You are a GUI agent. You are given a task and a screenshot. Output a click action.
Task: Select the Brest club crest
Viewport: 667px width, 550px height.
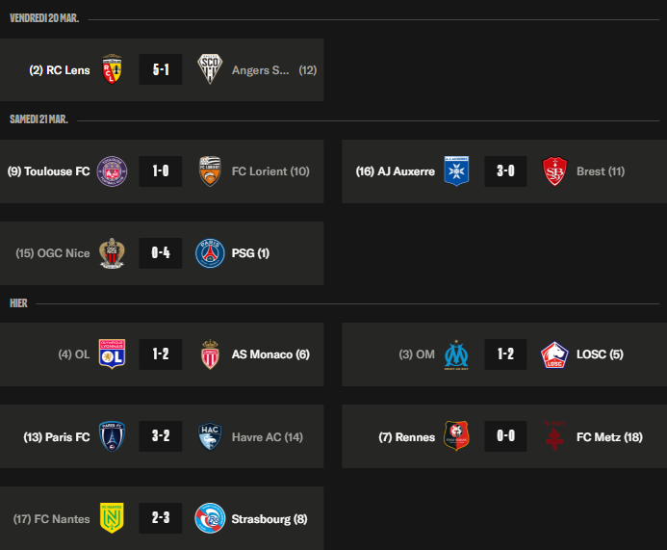(x=554, y=171)
